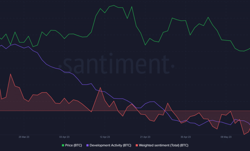Viewport: 250px width, 151px height.
Task: Click the green Price (BTC) legend swatch
Action: (x=63, y=146)
